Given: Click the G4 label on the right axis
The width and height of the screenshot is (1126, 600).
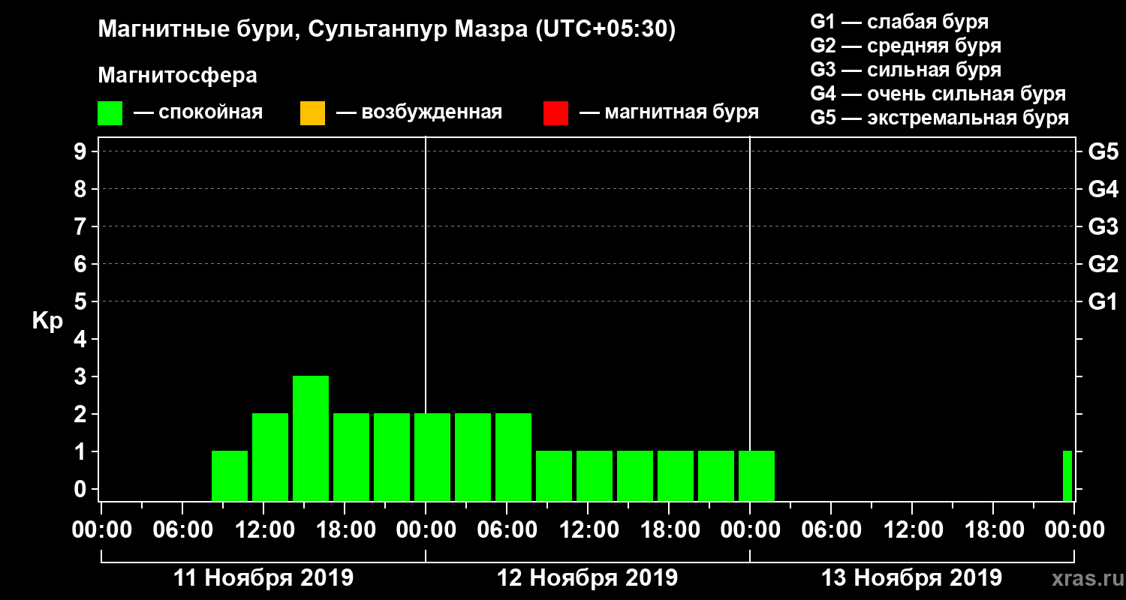Looking at the screenshot, I should 1103,189.
